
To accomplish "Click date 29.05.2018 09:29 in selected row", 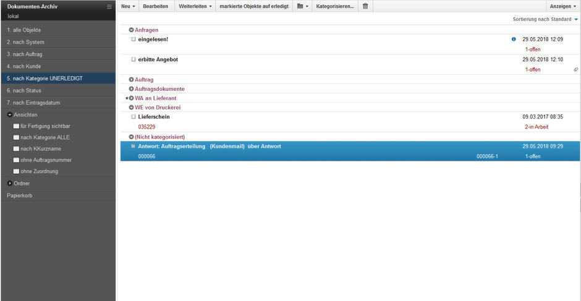I will click(543, 146).
